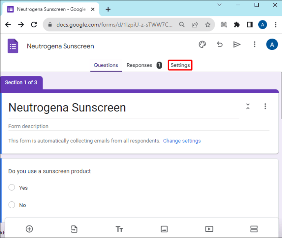This screenshot has width=282, height=238.
Task: Click the address bar URL
Action: [114, 24]
